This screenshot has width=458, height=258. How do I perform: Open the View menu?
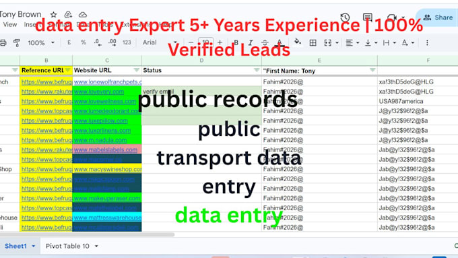coord(10,25)
